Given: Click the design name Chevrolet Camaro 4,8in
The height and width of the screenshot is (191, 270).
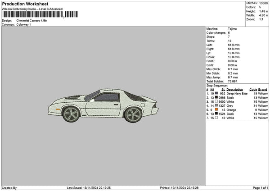Looking at the screenshot, I should point(35,21).
